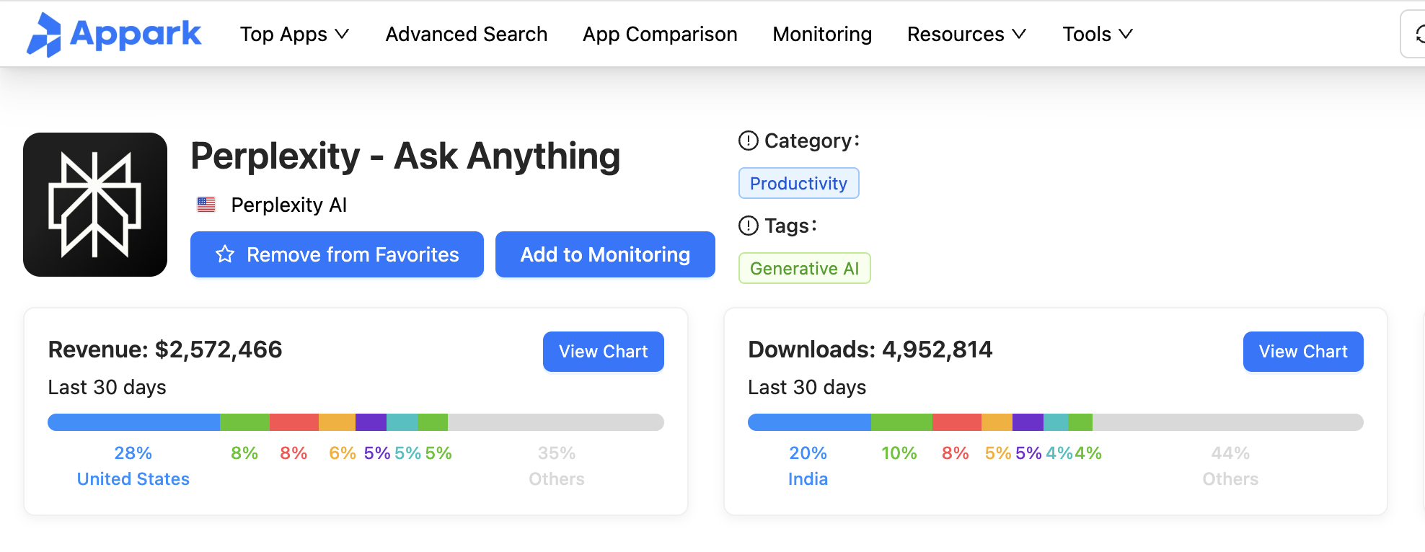Viewport: 1425px width, 552px height.
Task: Go to Advanced Search
Action: 467,34
